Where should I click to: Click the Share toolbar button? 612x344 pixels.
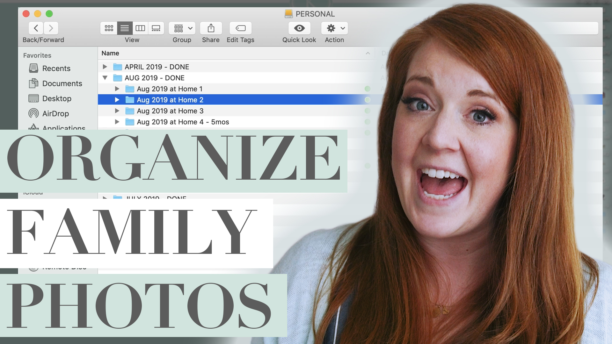[211, 28]
